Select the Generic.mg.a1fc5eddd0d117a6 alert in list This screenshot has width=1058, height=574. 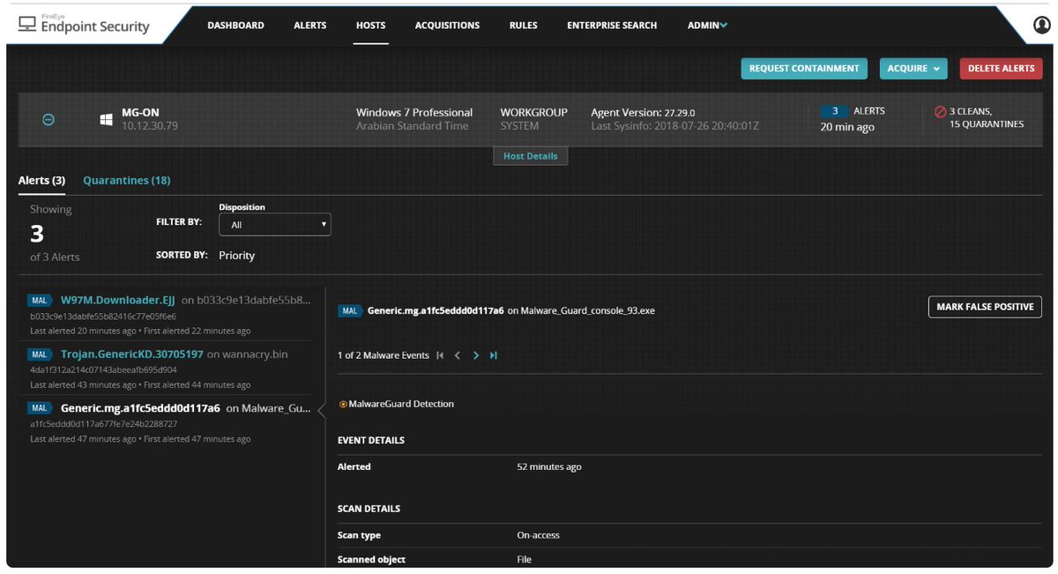pos(140,408)
